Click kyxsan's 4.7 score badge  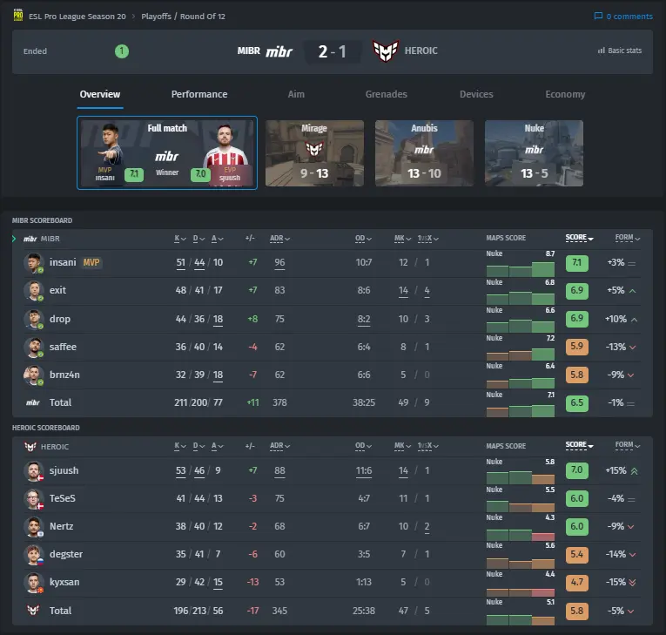577,582
